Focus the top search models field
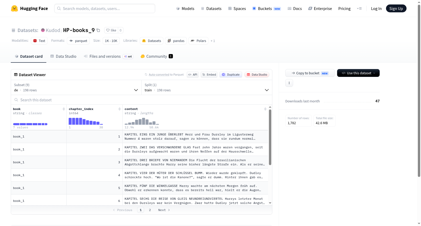 pos(105,8)
